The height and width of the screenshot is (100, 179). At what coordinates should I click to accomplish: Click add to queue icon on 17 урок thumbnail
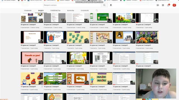pyautogui.click(x=41, y=78)
